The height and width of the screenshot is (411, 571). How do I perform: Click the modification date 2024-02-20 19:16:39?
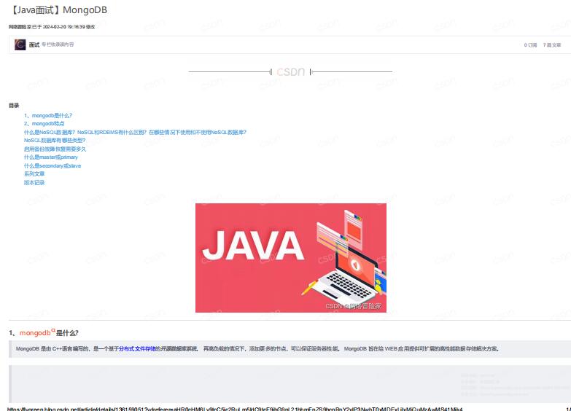63,27
